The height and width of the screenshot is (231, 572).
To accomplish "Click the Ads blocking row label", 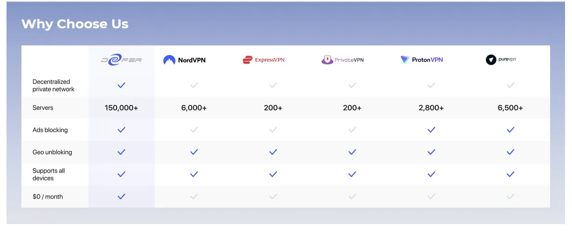I will point(50,130).
